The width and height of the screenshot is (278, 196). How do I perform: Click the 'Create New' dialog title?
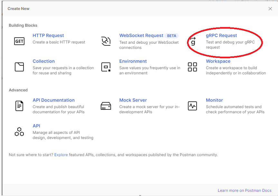tap(18, 9)
